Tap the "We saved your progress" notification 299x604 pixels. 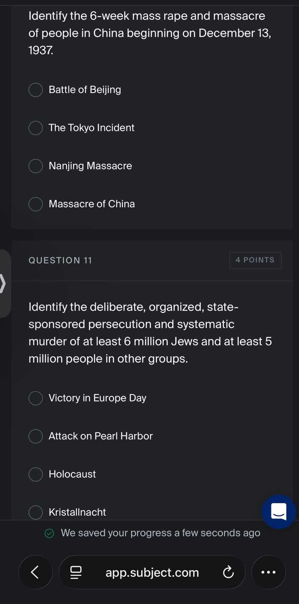[160, 533]
